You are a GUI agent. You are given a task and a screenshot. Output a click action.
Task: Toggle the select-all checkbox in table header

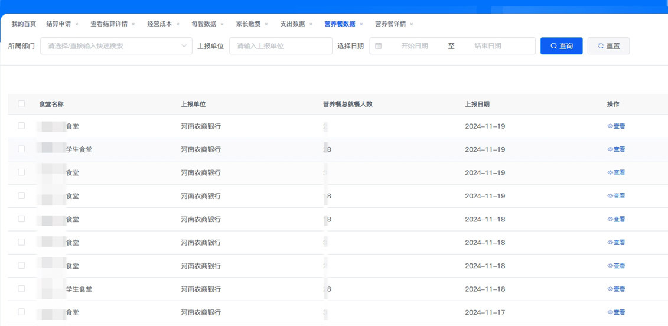(21, 104)
